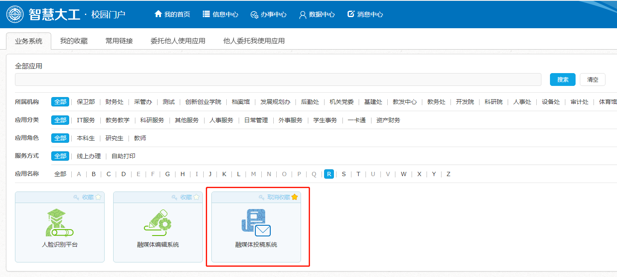Click the 智慧大工 university logo
This screenshot has height=277, width=617.
[x=15, y=14]
